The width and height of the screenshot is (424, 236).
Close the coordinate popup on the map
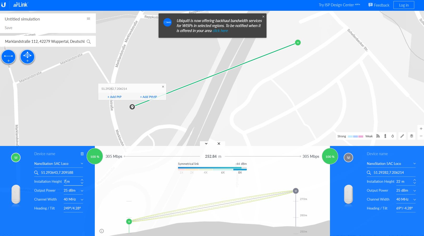[163, 87]
